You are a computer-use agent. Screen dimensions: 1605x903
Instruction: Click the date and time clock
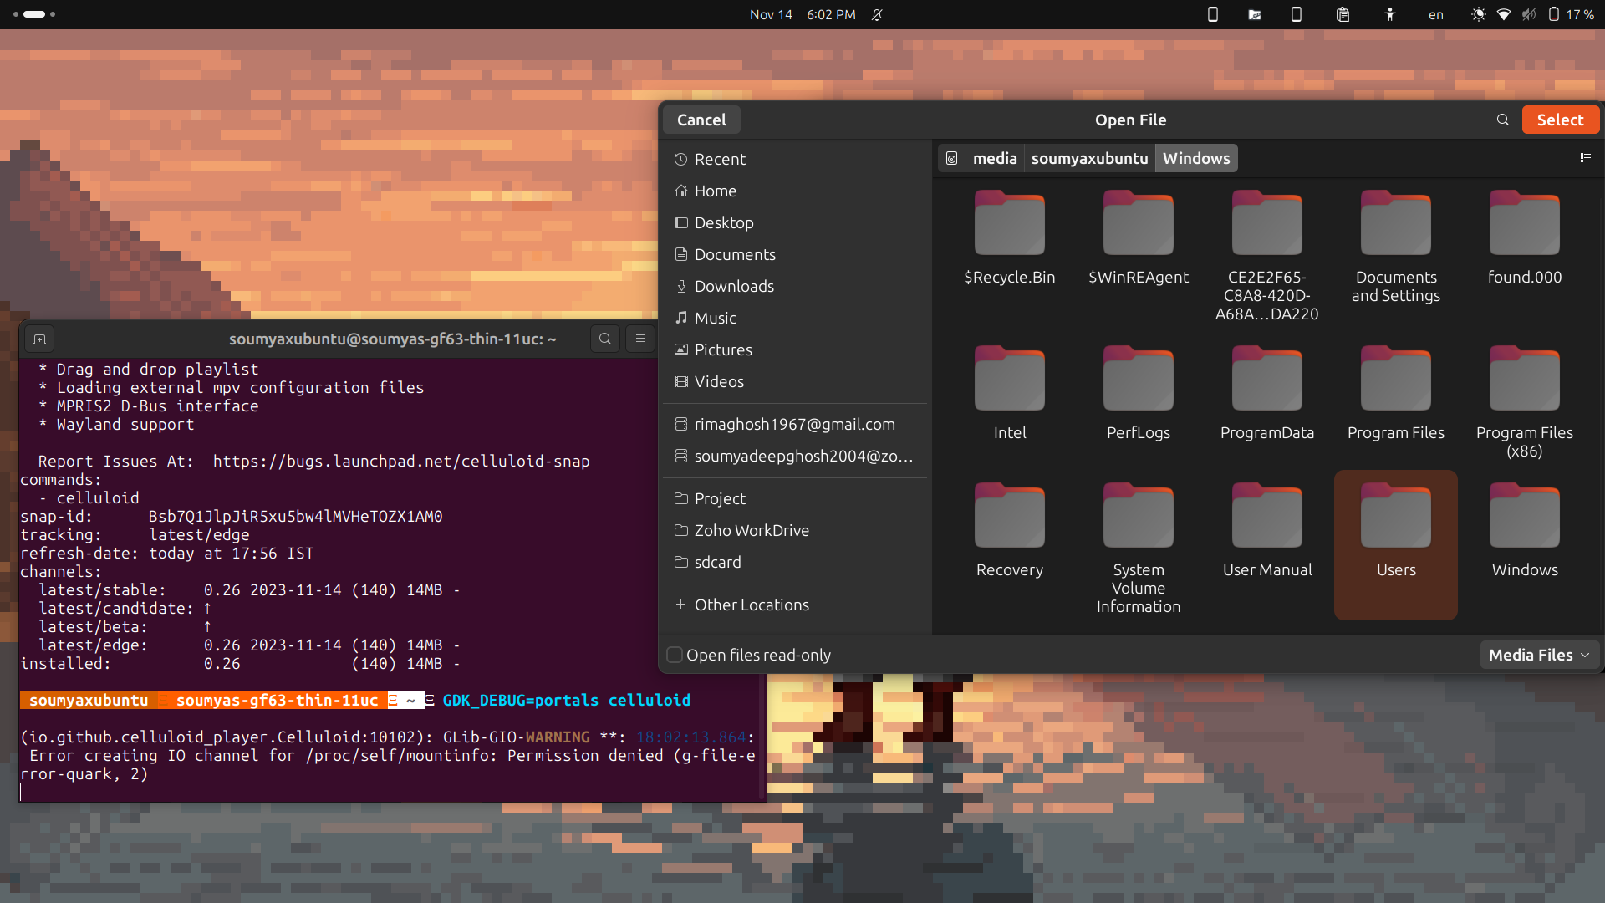(802, 14)
